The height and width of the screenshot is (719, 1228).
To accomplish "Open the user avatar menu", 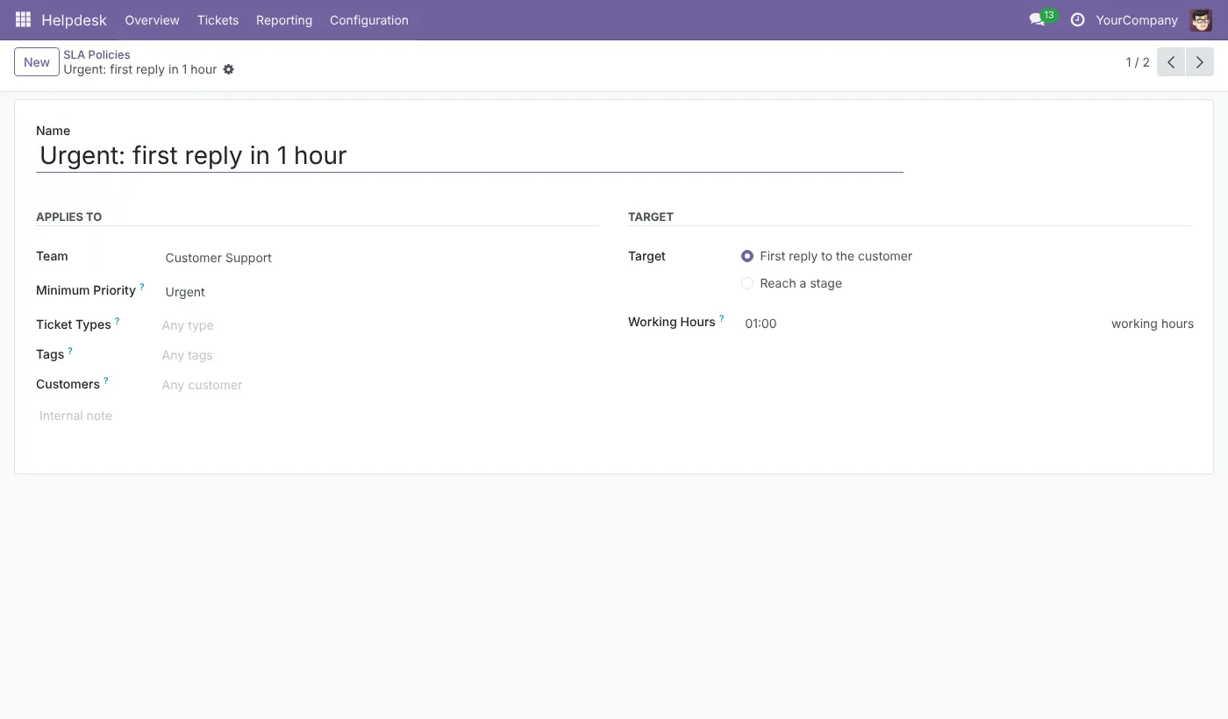I will point(1201,19).
